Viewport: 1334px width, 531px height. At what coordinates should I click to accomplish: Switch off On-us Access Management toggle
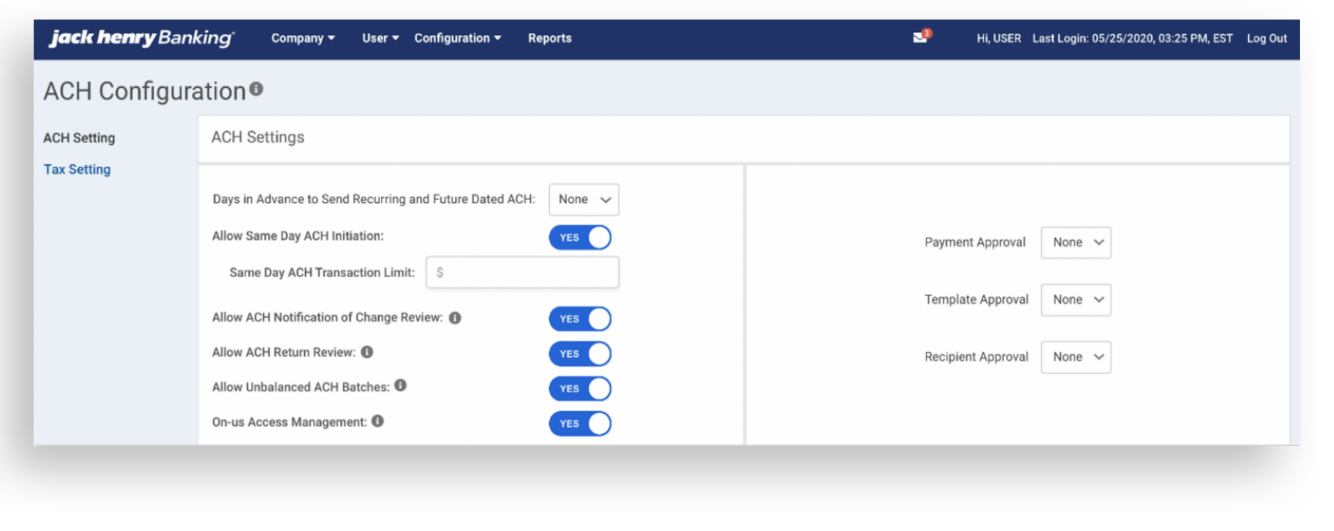[x=580, y=424]
